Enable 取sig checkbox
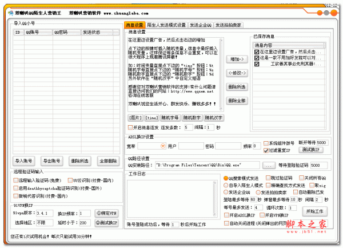Viewport: 343px width, 248px height. pos(312,186)
